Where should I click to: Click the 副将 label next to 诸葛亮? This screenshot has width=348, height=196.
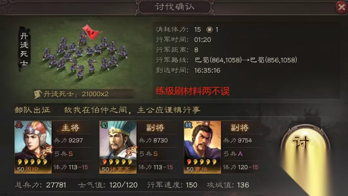point(155,128)
